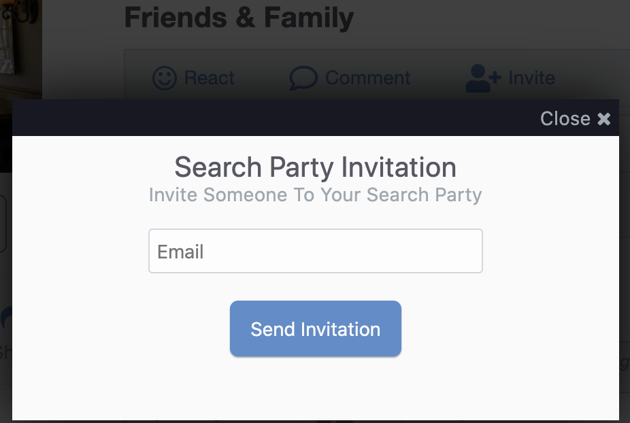Click the partially hidden share arrow icon at left edge

(6, 318)
